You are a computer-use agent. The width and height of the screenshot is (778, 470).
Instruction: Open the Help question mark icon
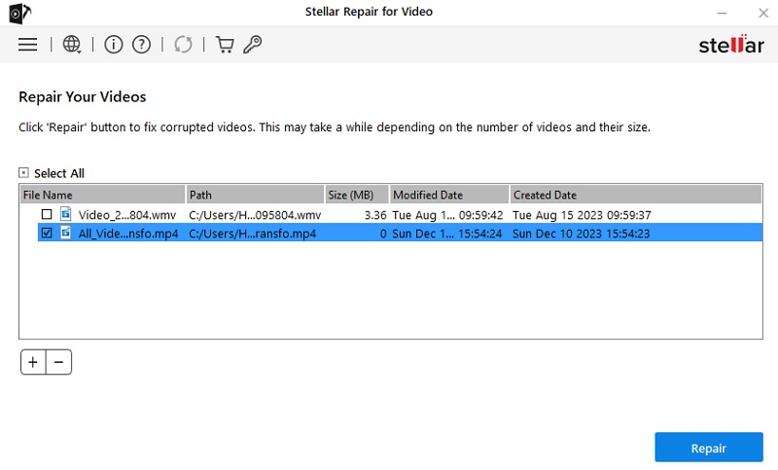[x=141, y=45]
